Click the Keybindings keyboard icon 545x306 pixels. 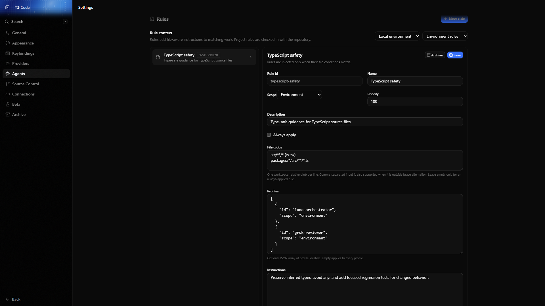[8, 53]
